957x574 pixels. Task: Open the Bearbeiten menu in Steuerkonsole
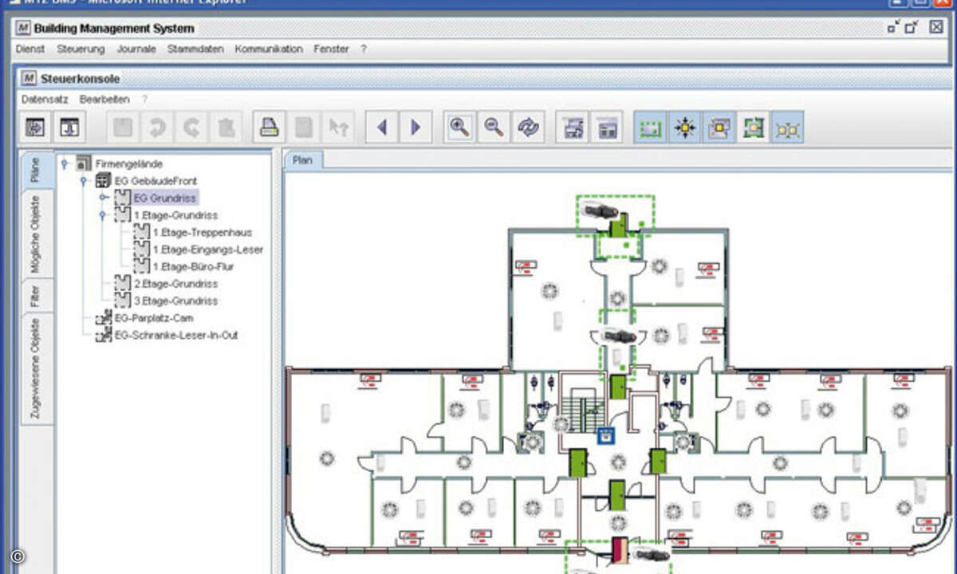point(104,100)
